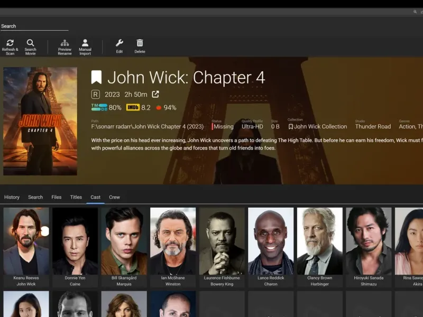Click the IMDb rating badge

tap(133, 107)
